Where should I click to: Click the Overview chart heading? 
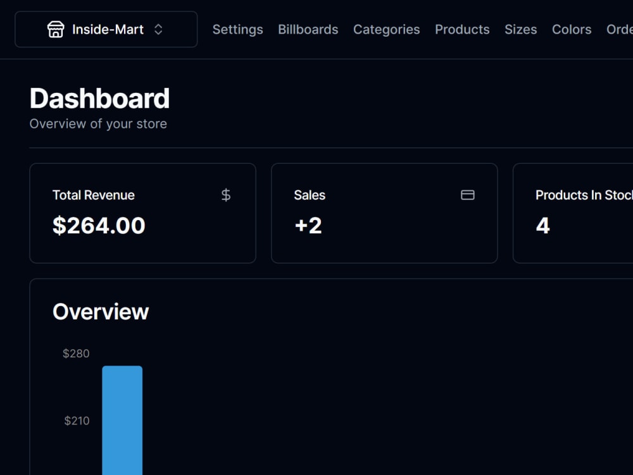point(101,312)
